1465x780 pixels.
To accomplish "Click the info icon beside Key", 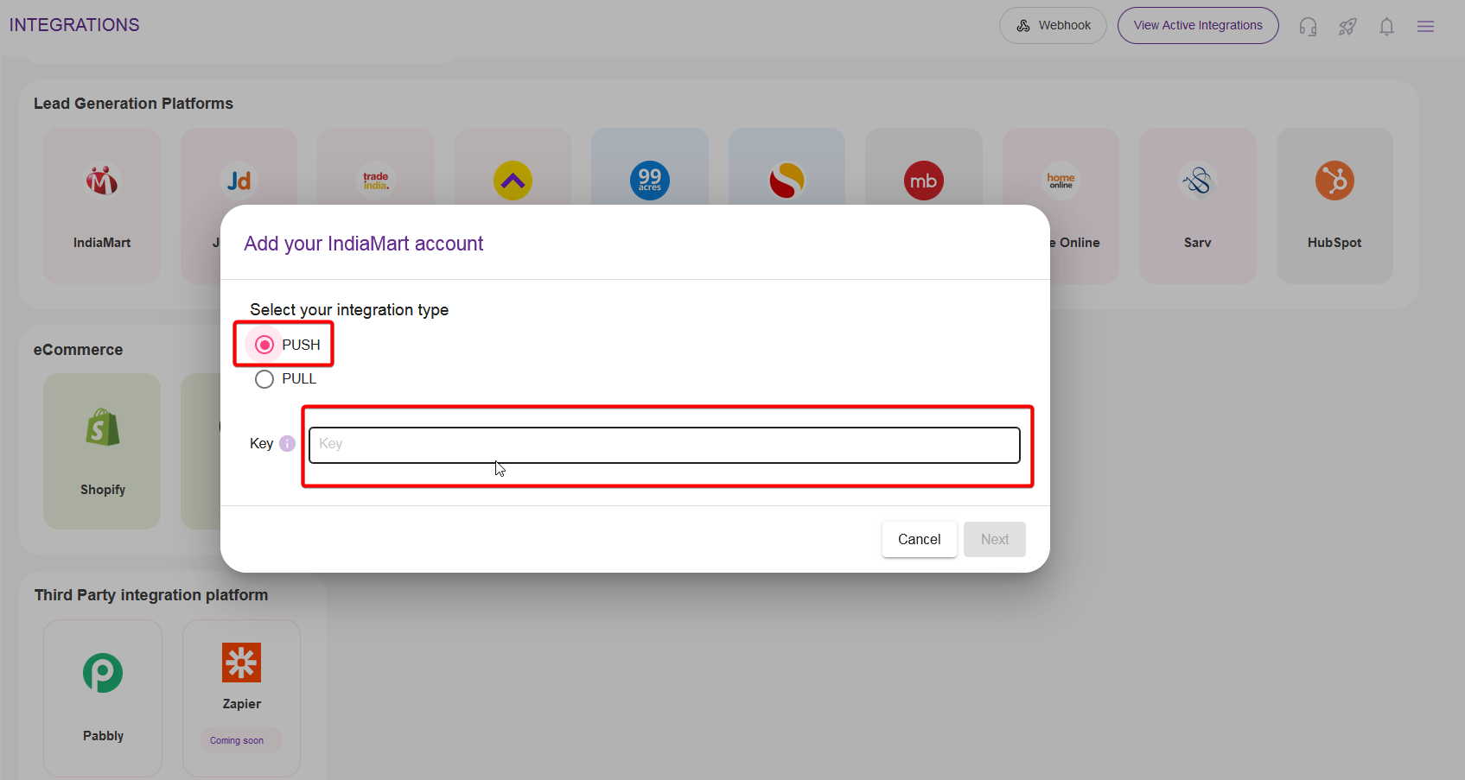I will click(x=287, y=444).
